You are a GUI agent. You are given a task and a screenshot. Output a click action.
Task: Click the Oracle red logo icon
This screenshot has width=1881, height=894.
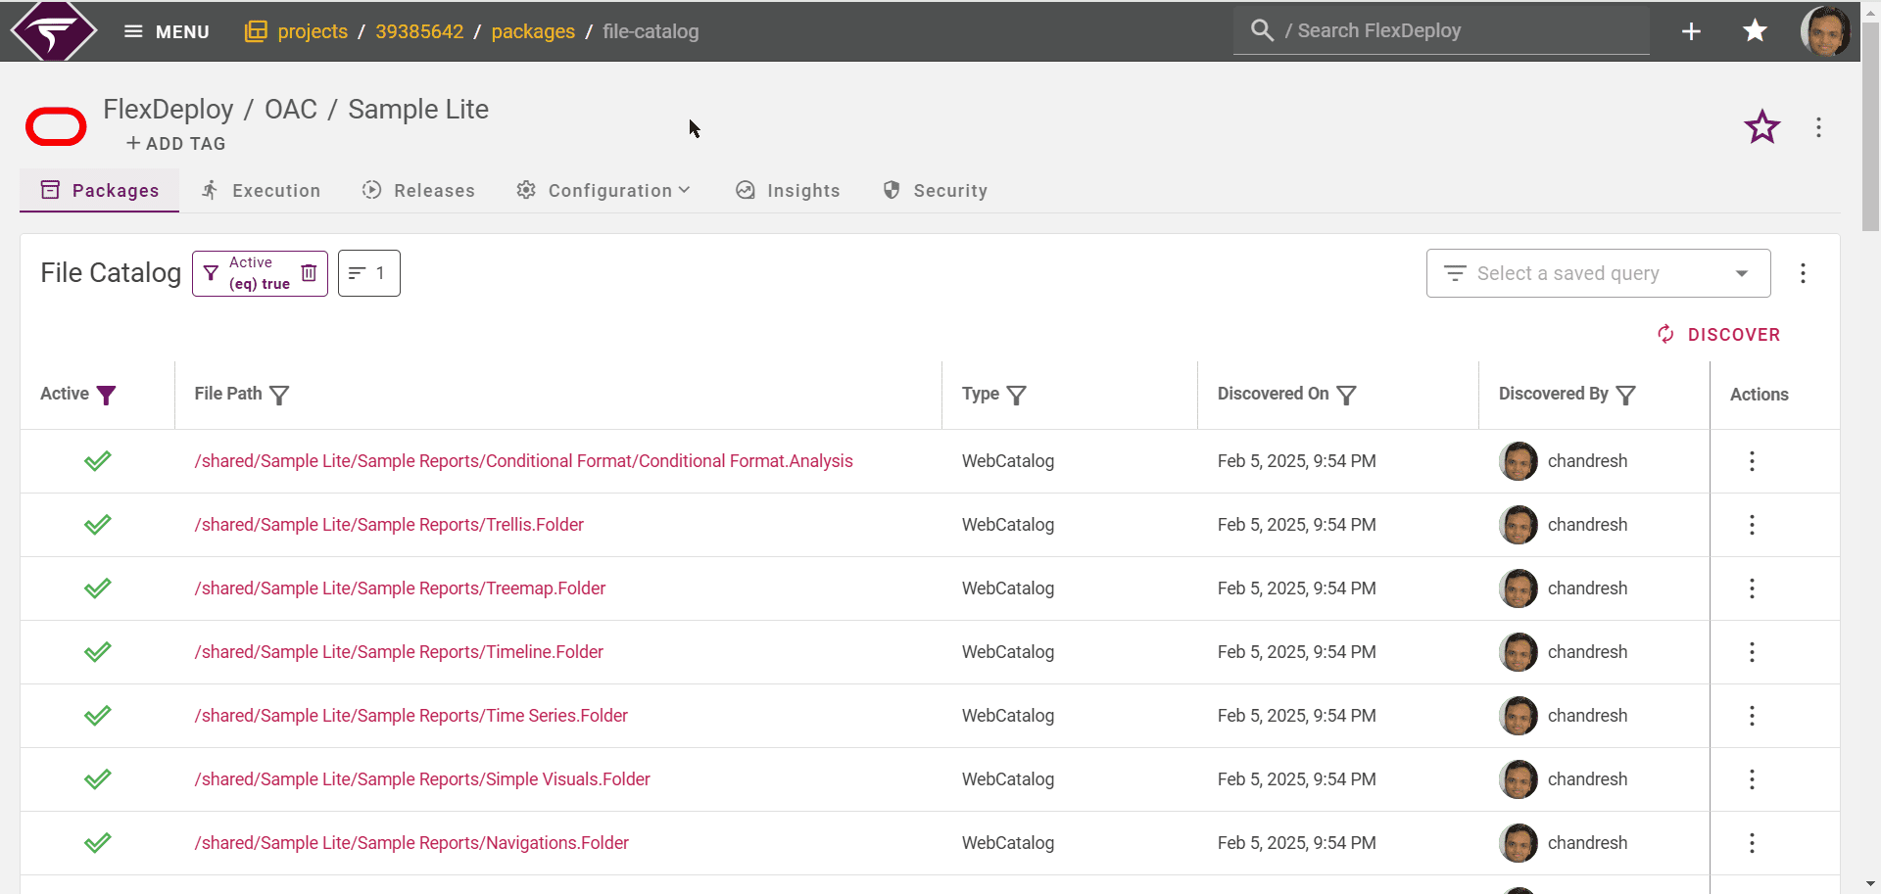[56, 126]
